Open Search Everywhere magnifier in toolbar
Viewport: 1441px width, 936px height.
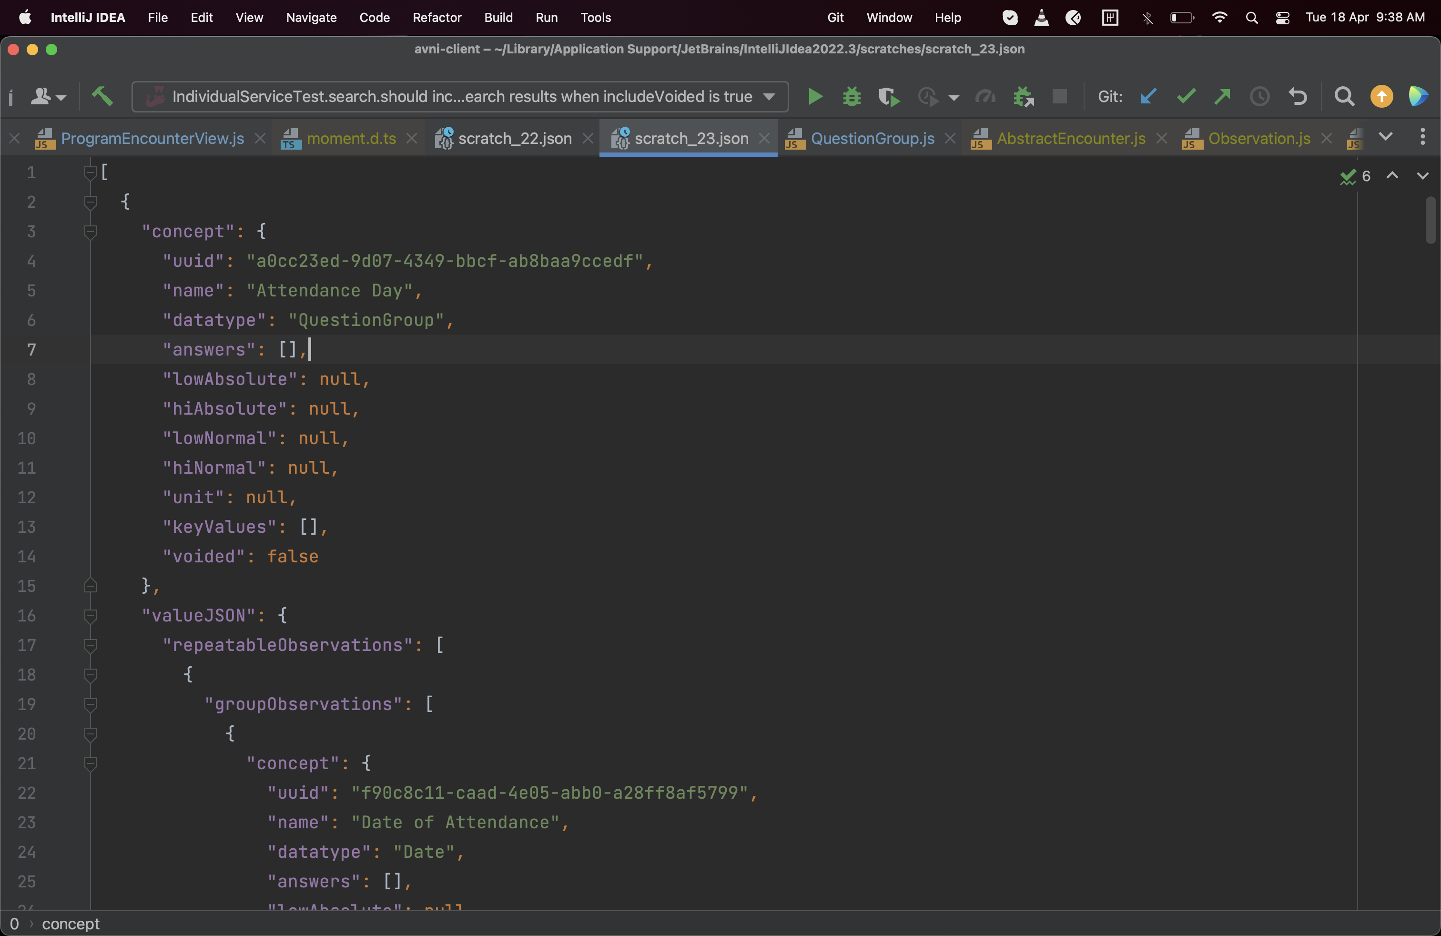pyautogui.click(x=1344, y=96)
